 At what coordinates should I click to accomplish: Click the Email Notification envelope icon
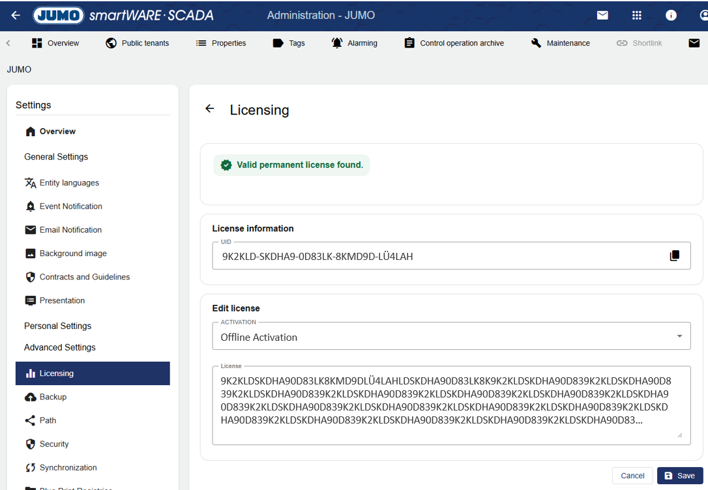tap(30, 229)
